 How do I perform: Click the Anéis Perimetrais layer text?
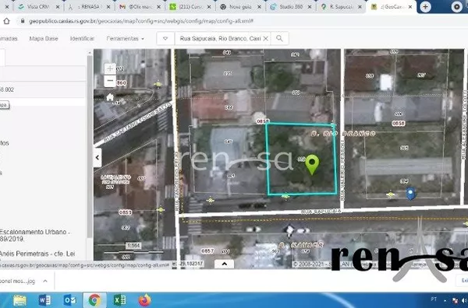pos(37,254)
